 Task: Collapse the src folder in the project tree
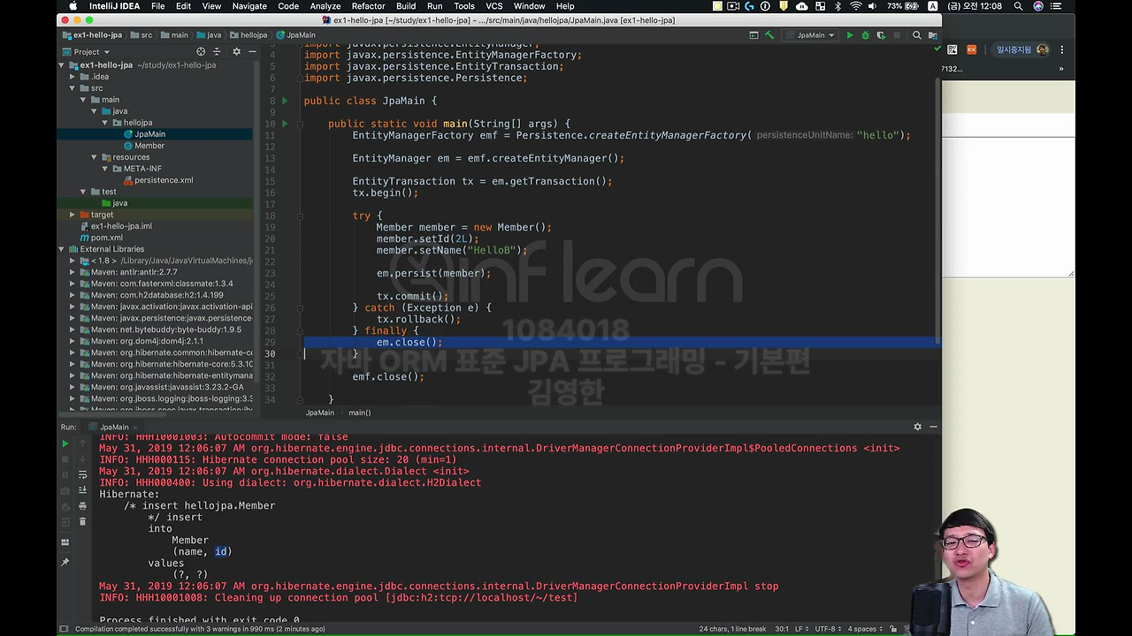click(x=73, y=88)
